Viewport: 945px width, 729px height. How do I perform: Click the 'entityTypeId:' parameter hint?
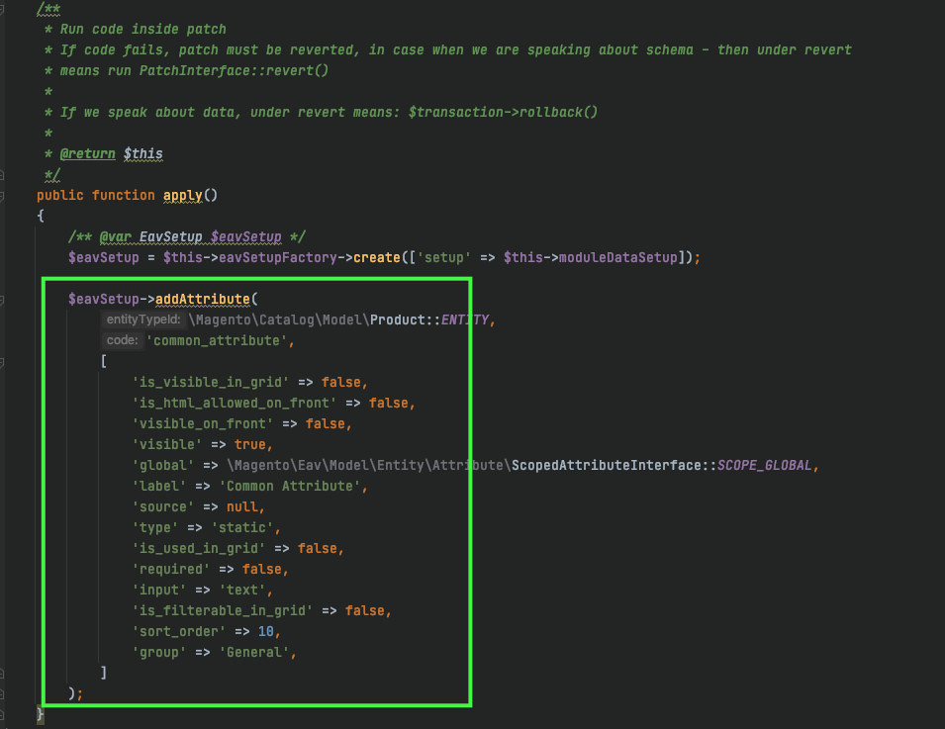coord(143,319)
